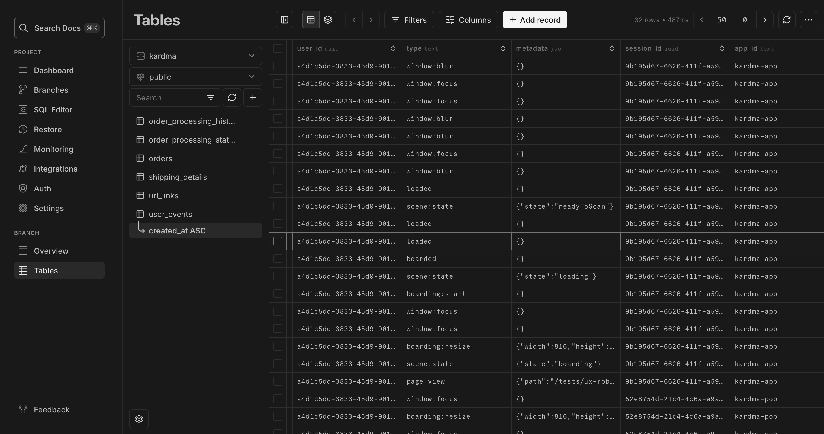Open the Restore section
This screenshot has height=434, width=824.
point(48,129)
